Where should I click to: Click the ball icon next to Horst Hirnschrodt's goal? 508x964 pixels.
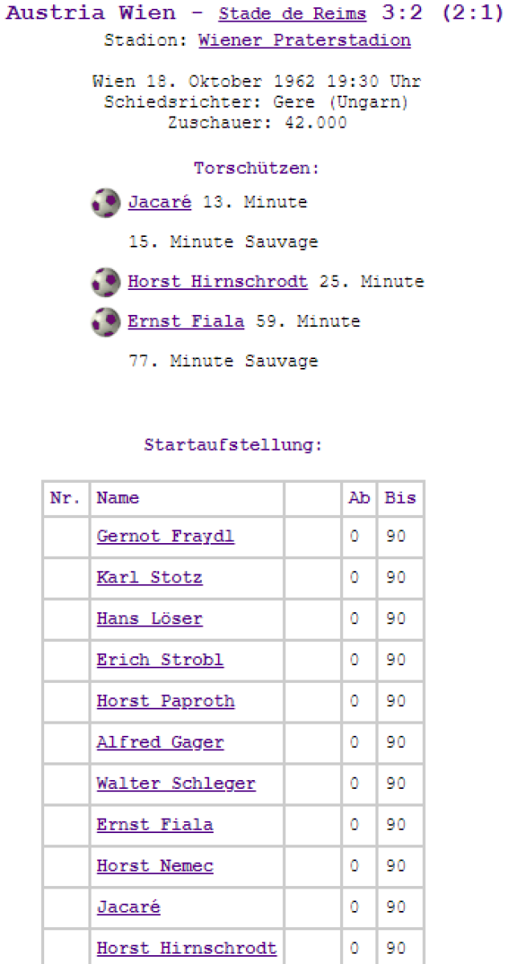tap(105, 282)
